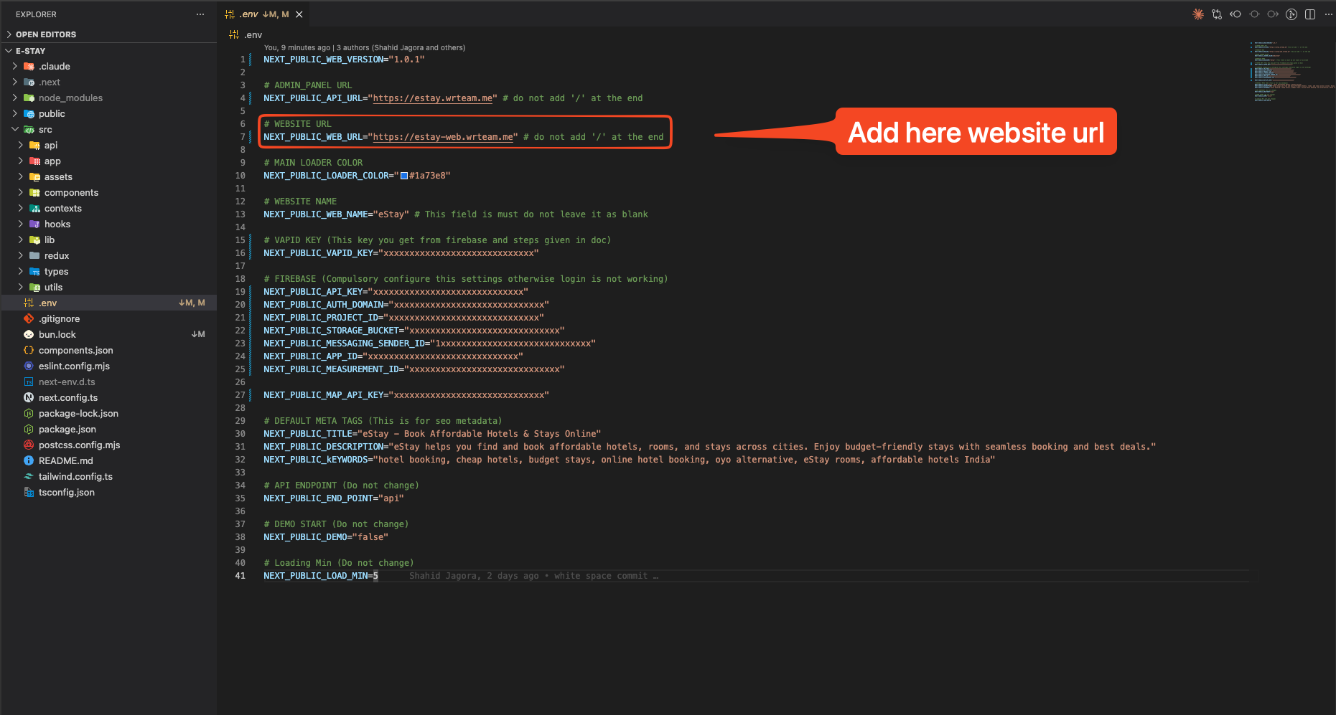This screenshot has height=715, width=1336.
Task: Click the git blame authors annotation above line 1
Action: click(365, 48)
